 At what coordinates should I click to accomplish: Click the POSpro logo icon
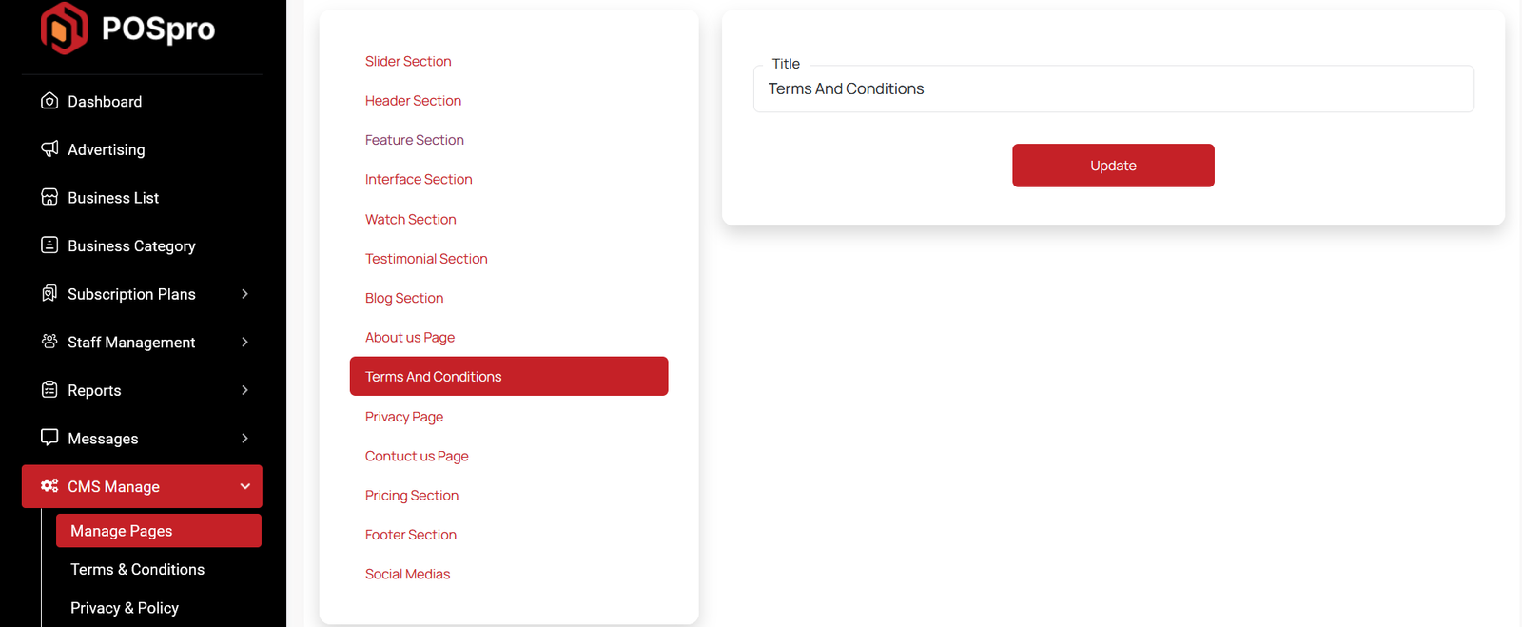tap(64, 28)
